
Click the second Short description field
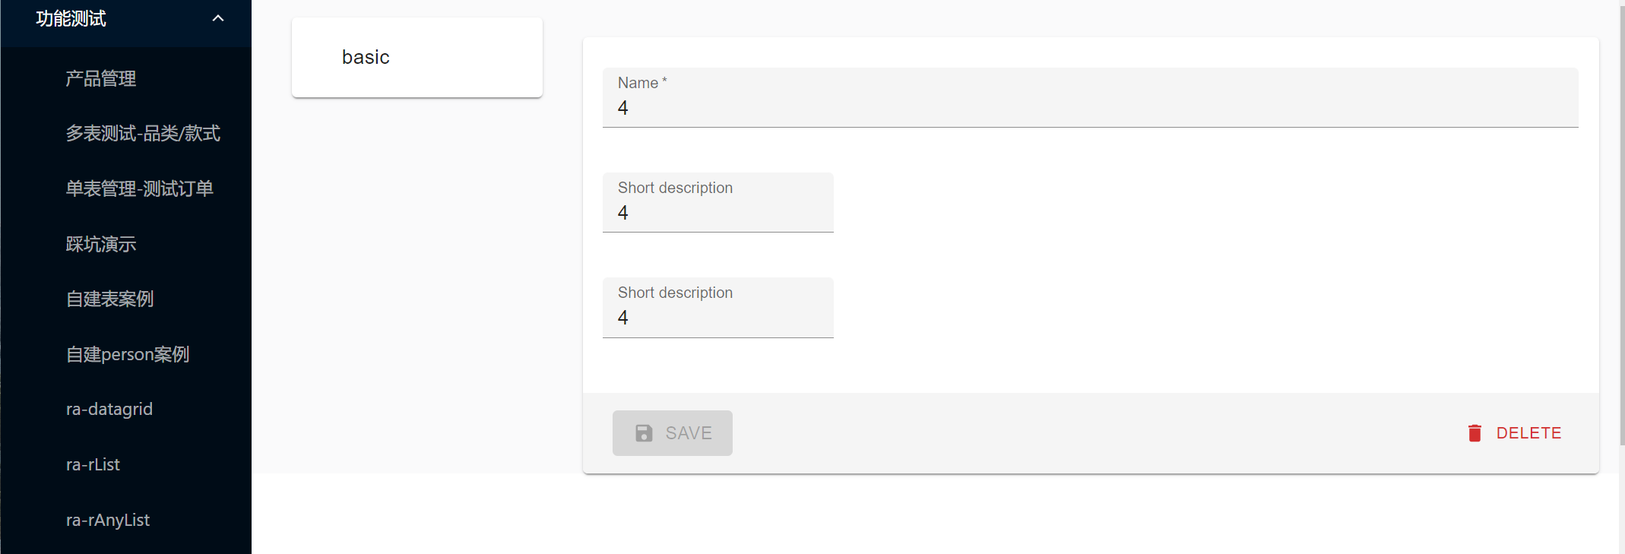tap(717, 317)
